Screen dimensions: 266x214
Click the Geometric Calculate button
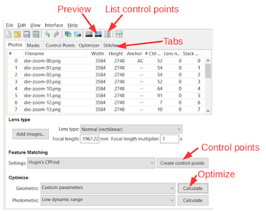coord(193,188)
